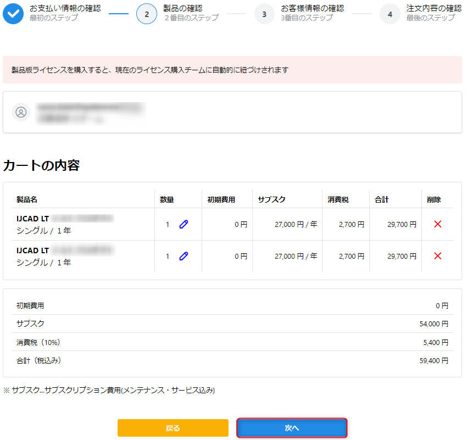Select お客様情報の確認 step label
The width and height of the screenshot is (467, 440).
(x=313, y=8)
